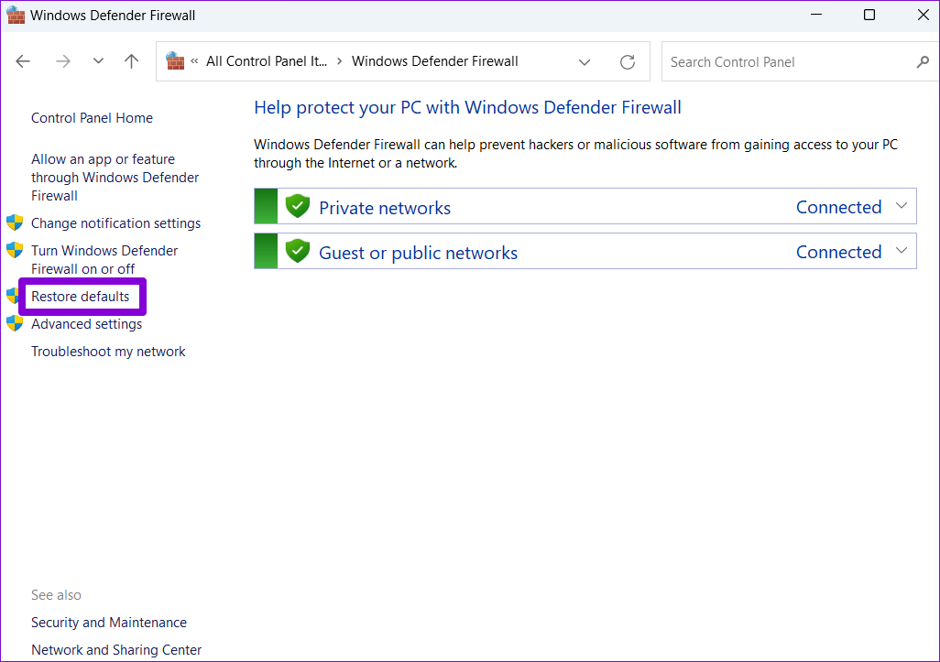Click the firewall icon in address bar
The width and height of the screenshot is (940, 662).
coord(175,61)
